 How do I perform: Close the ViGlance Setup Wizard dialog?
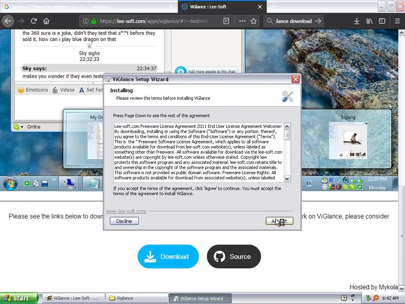click(295, 79)
